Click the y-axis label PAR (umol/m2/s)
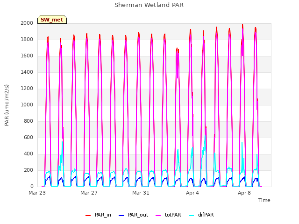Image resolution: width=299 pixels, height=224 pixels. [x=7, y=105]
